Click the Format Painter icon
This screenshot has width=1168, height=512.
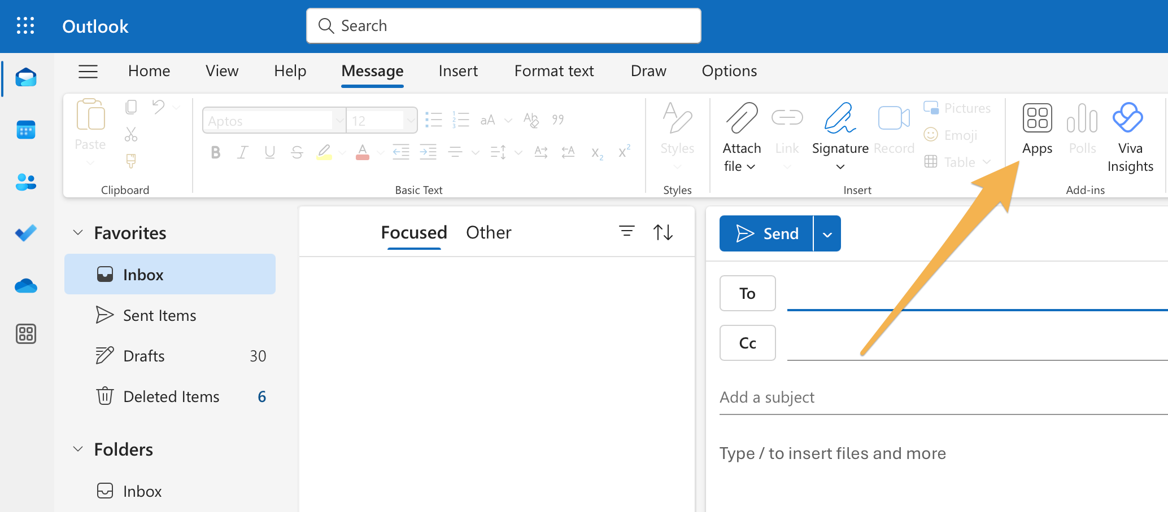click(x=131, y=161)
